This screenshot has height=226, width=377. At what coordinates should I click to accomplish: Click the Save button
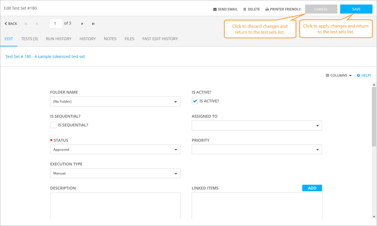click(x=356, y=9)
